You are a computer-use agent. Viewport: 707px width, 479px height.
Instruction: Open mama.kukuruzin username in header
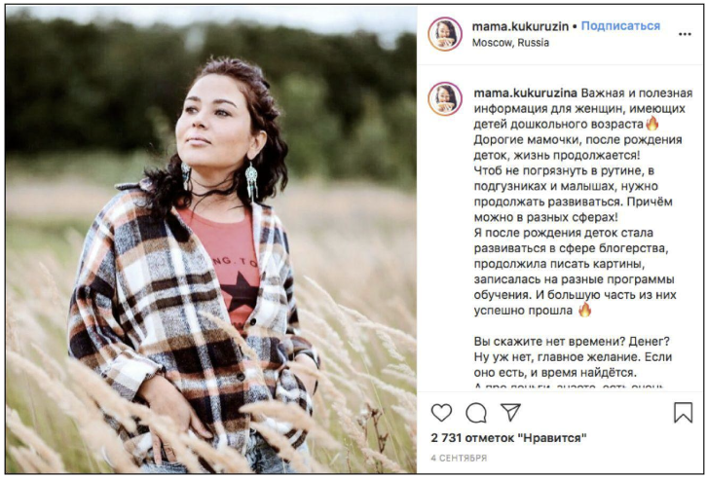tap(520, 26)
